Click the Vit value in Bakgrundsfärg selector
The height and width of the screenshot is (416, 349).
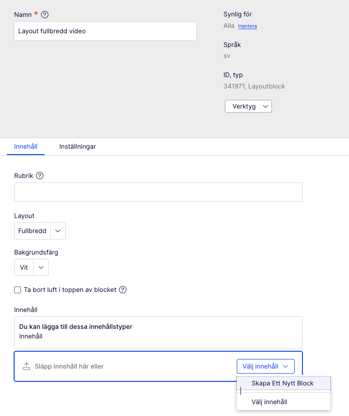point(24,267)
